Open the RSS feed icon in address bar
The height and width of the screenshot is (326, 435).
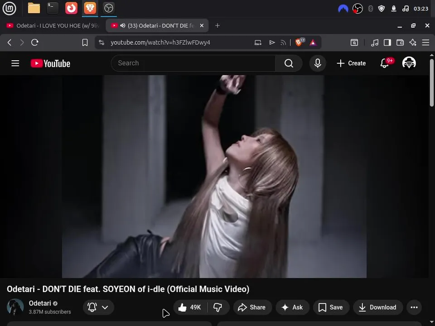[283, 43]
